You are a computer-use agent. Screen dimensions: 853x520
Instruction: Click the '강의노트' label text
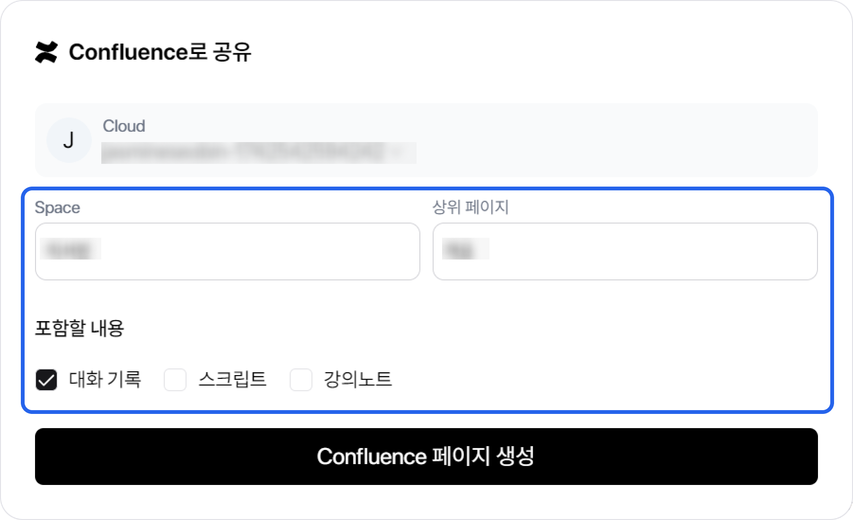pos(358,379)
